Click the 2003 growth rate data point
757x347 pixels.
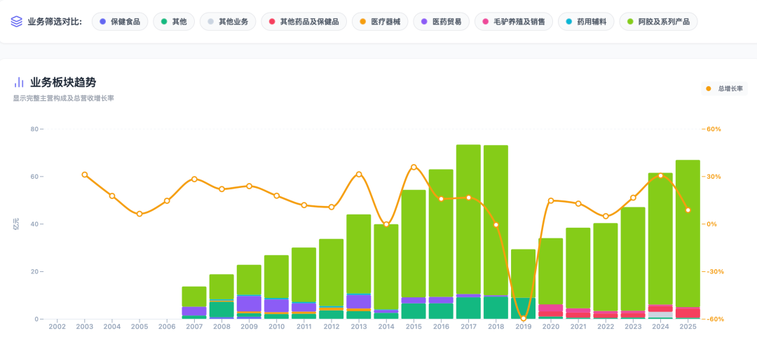click(85, 175)
